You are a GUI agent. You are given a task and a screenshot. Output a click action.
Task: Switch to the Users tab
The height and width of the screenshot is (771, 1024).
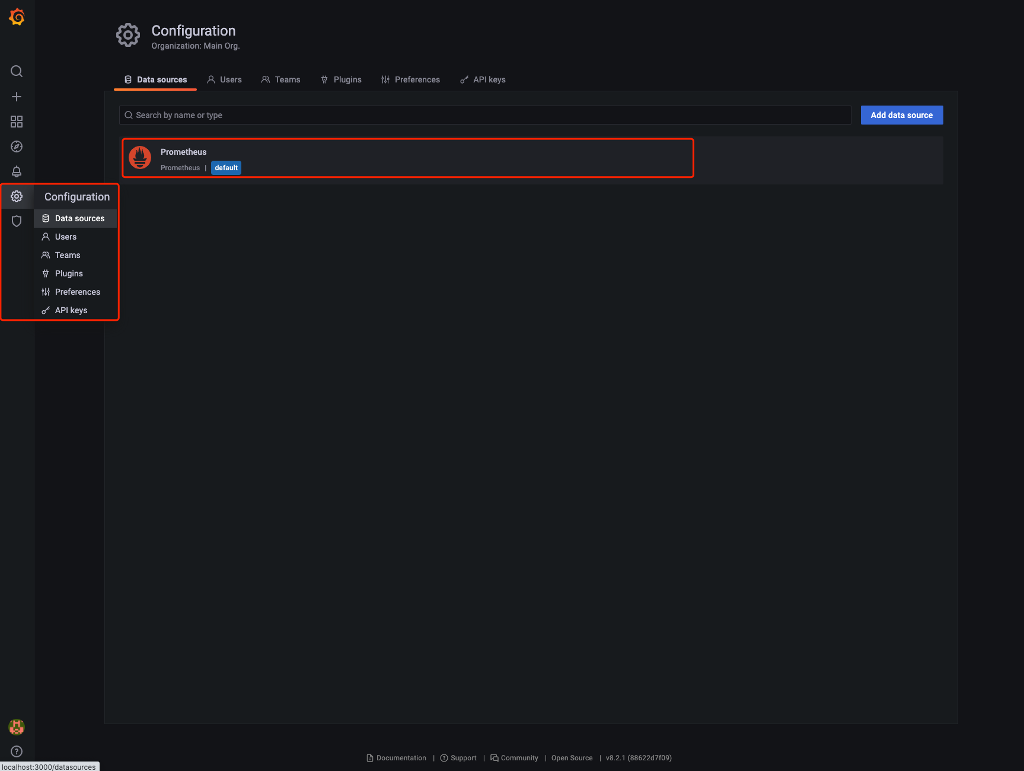pyautogui.click(x=224, y=79)
